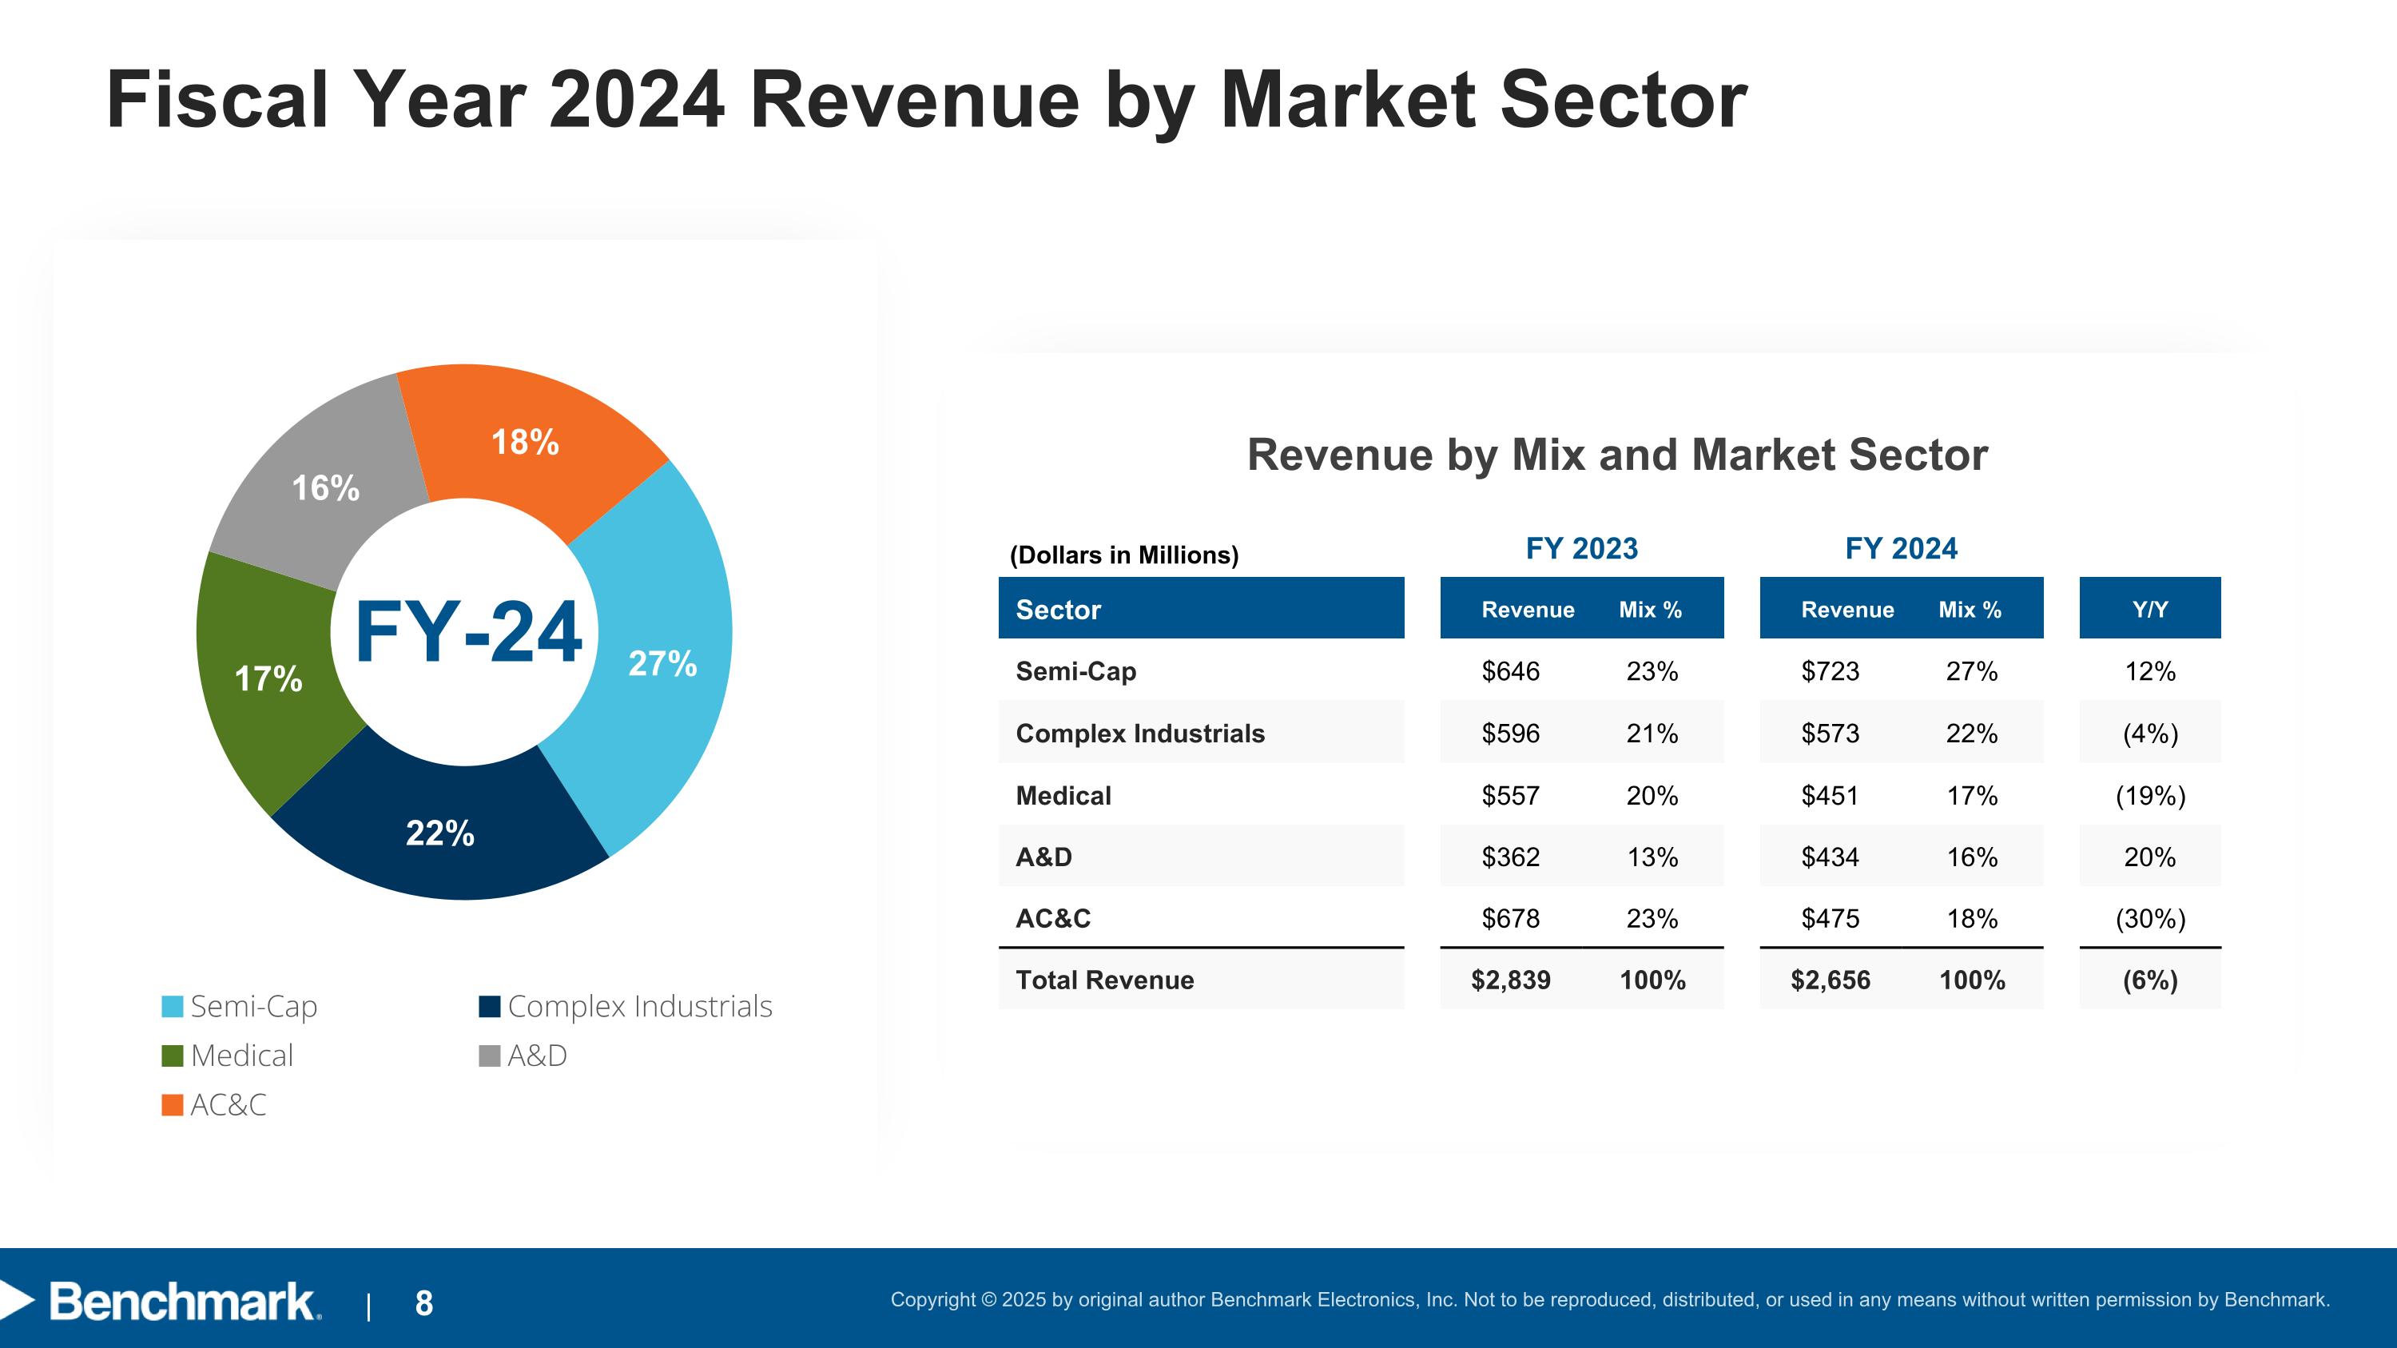
Task: Click the $362 A&D FY 2023 revenue
Action: (1510, 857)
